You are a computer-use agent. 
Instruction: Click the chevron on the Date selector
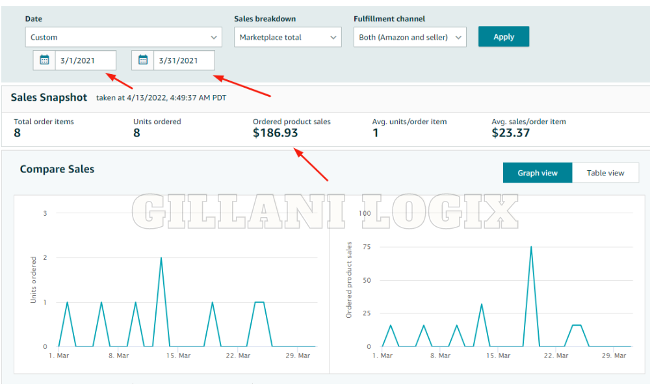point(214,37)
